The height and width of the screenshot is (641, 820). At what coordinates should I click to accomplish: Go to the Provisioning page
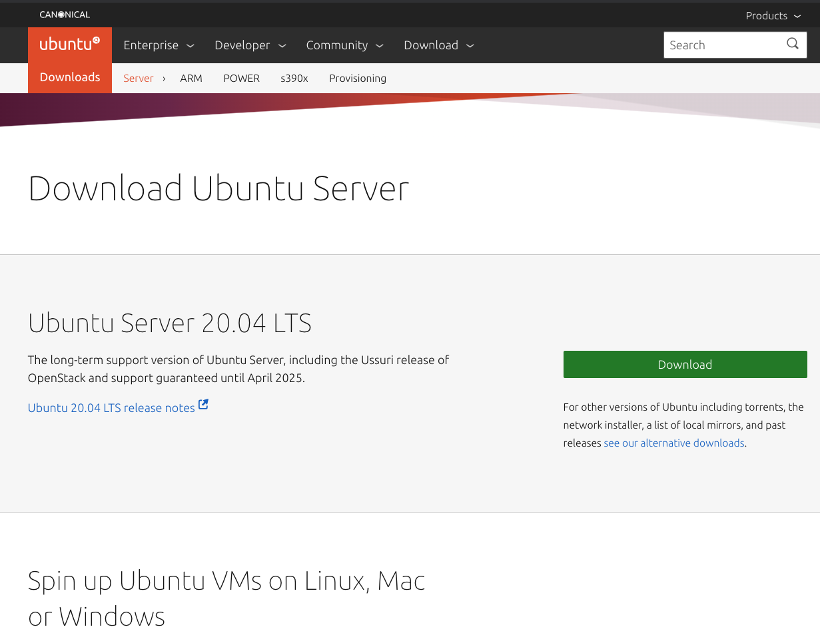point(358,78)
